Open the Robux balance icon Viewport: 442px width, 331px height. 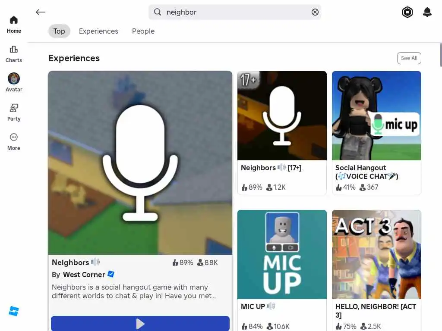point(407,12)
